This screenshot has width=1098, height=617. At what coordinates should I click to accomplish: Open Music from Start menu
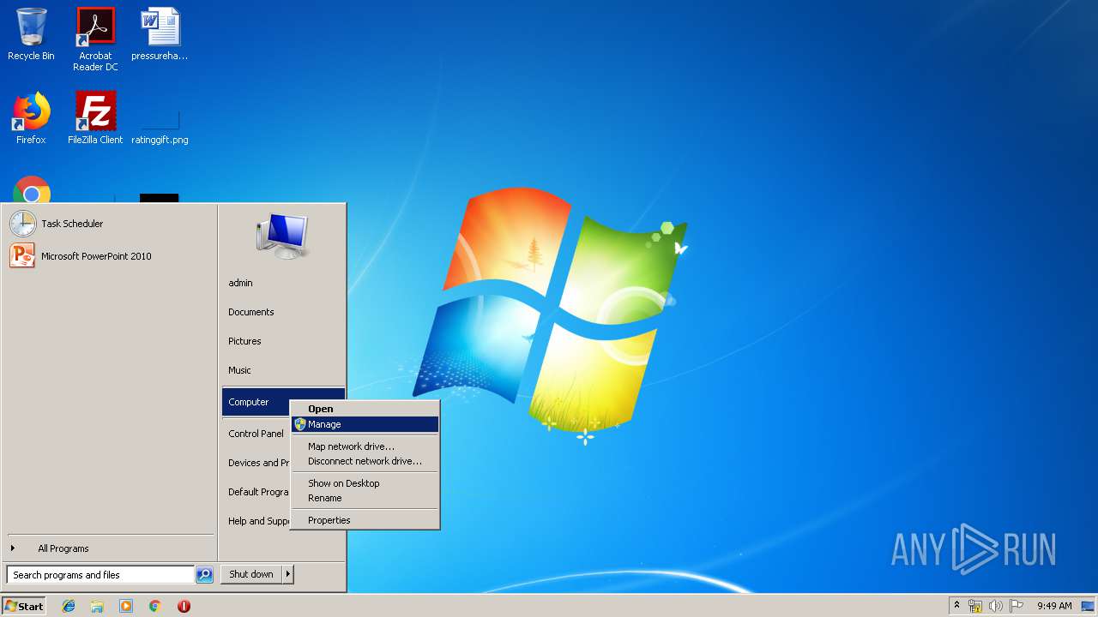point(283,370)
